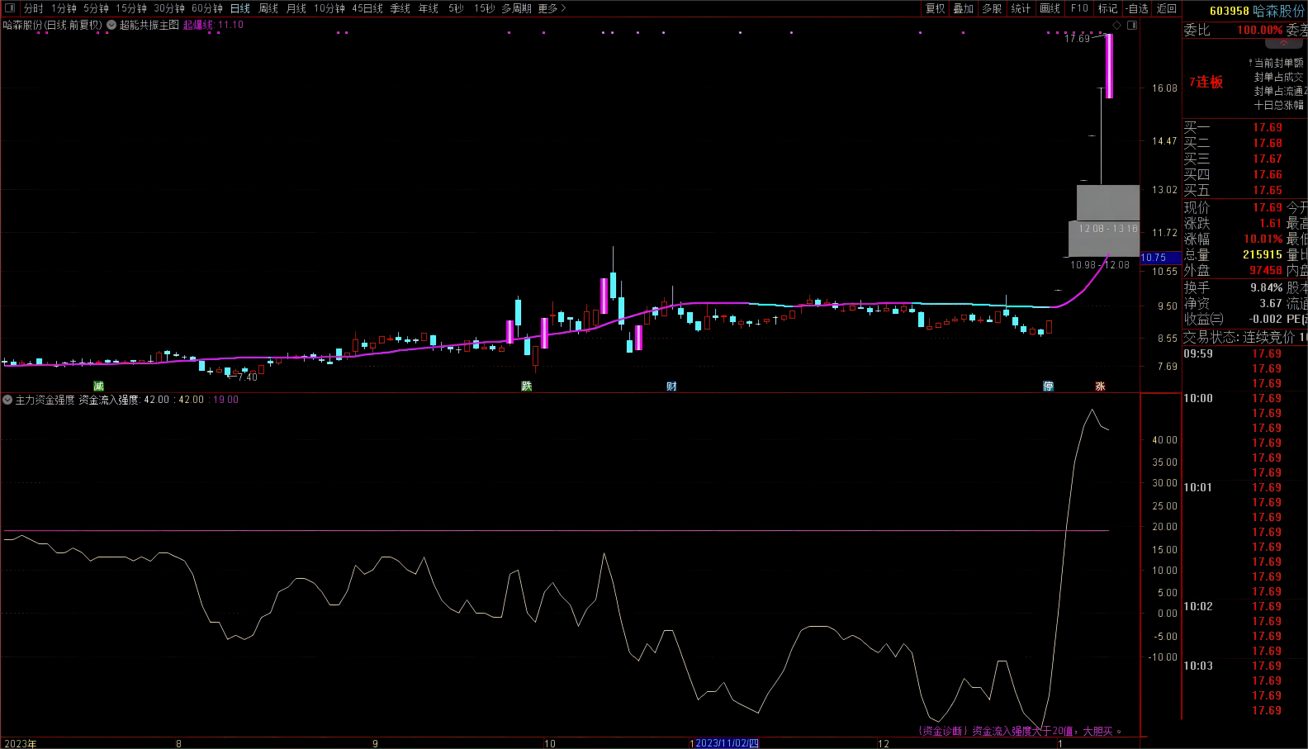1308x749 pixels.
Task: Select the 60分钟 timeframe tab
Action: click(x=207, y=8)
